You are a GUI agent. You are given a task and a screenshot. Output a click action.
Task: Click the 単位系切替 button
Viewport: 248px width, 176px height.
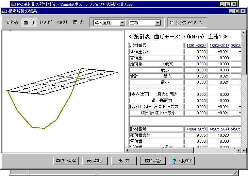coord(66,161)
